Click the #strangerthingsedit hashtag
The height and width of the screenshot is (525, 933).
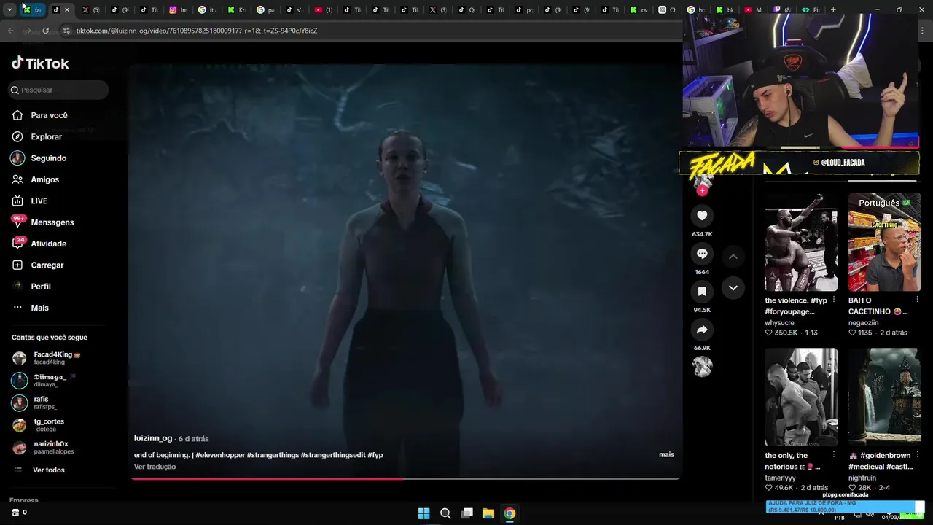click(333, 455)
